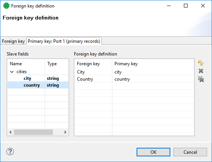The width and height of the screenshot is (212, 162).
Task: Click the cities parent item
Action: point(22,72)
